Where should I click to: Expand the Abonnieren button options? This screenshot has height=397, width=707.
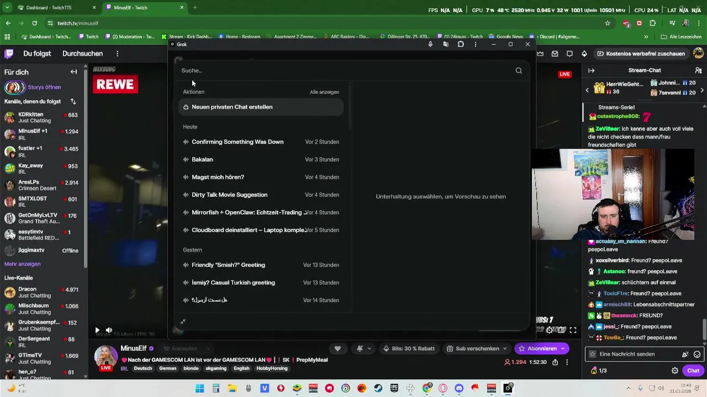pos(563,348)
